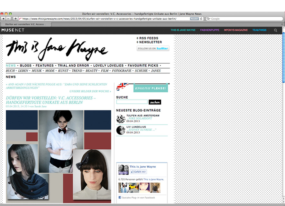Add bookmark with the plus button
The height and width of the screenshot is (206, 285).
[x=15, y=19]
